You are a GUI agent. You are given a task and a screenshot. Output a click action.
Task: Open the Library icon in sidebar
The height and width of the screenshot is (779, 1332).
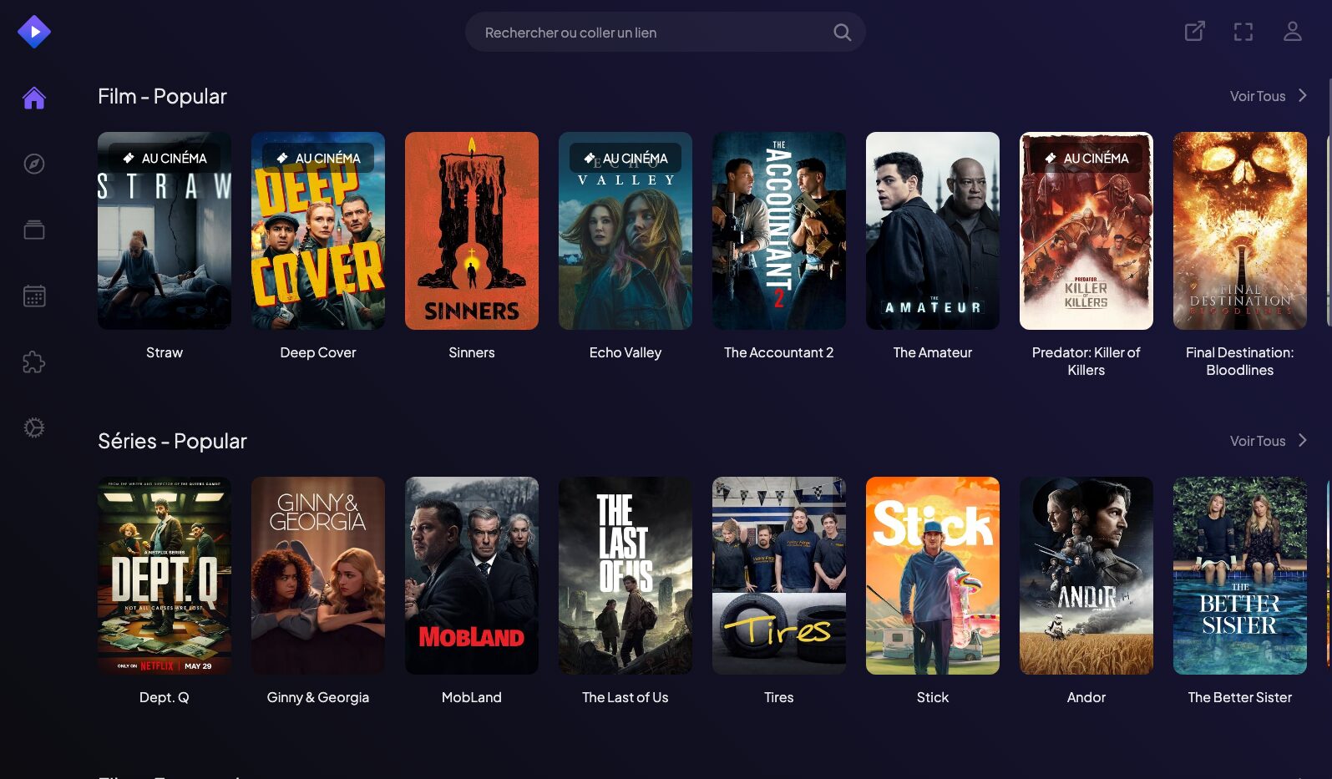click(x=34, y=230)
